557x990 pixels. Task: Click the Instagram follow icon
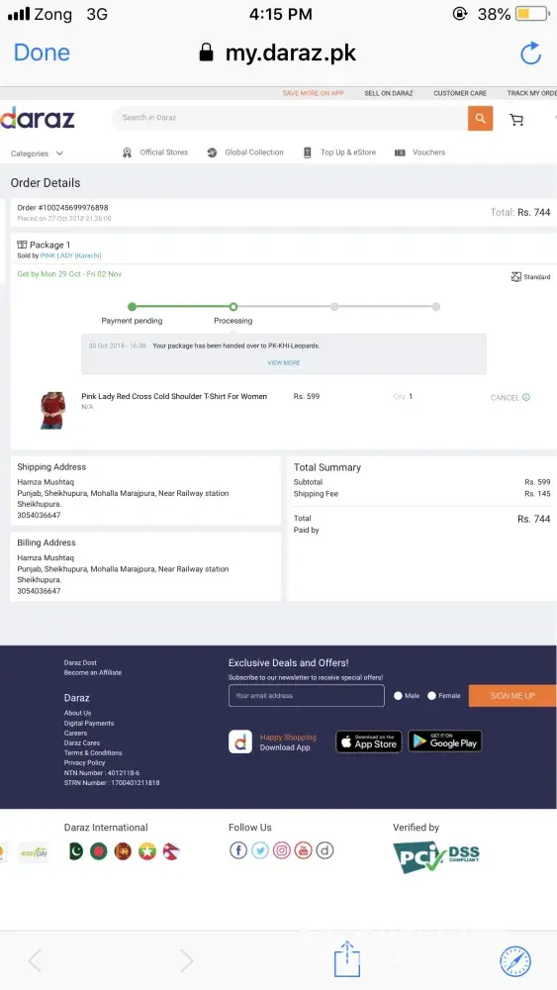[x=282, y=850]
